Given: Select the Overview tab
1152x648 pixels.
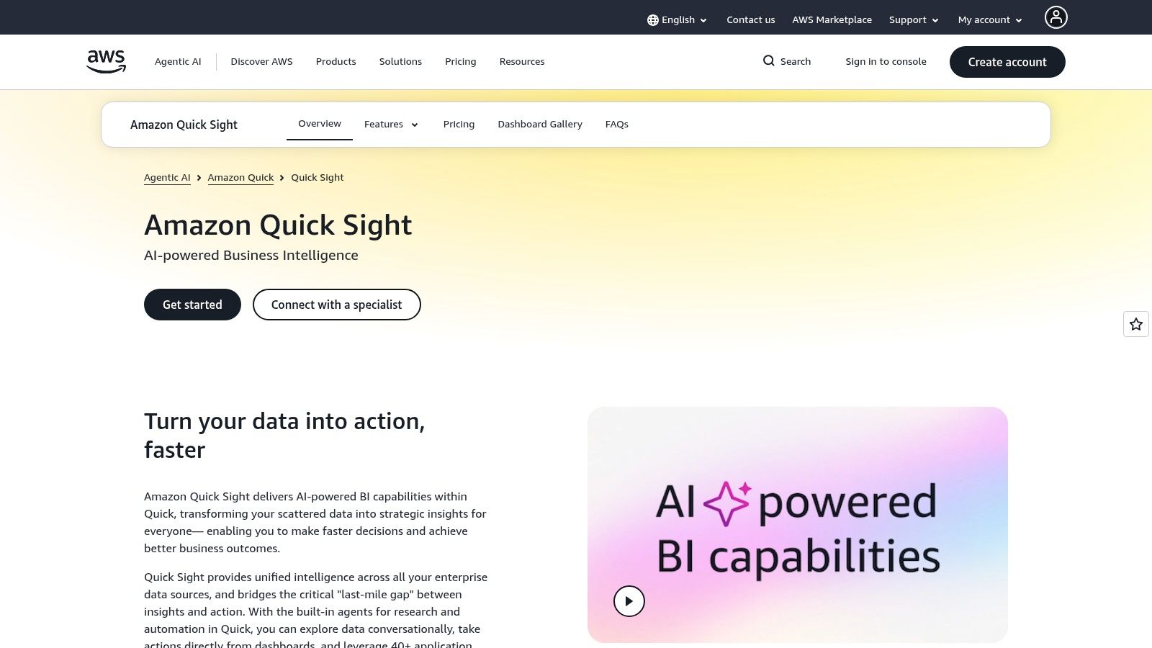Looking at the screenshot, I should point(320,124).
